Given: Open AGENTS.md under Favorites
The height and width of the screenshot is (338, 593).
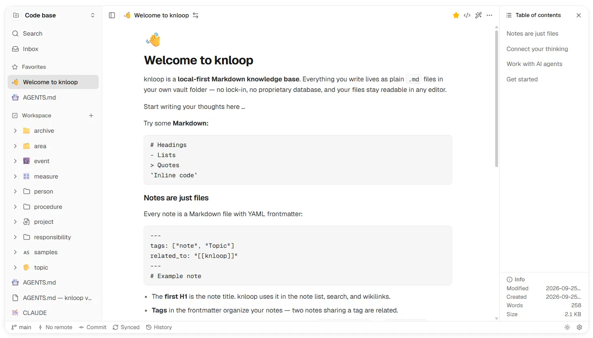Looking at the screenshot, I should [x=53, y=98].
